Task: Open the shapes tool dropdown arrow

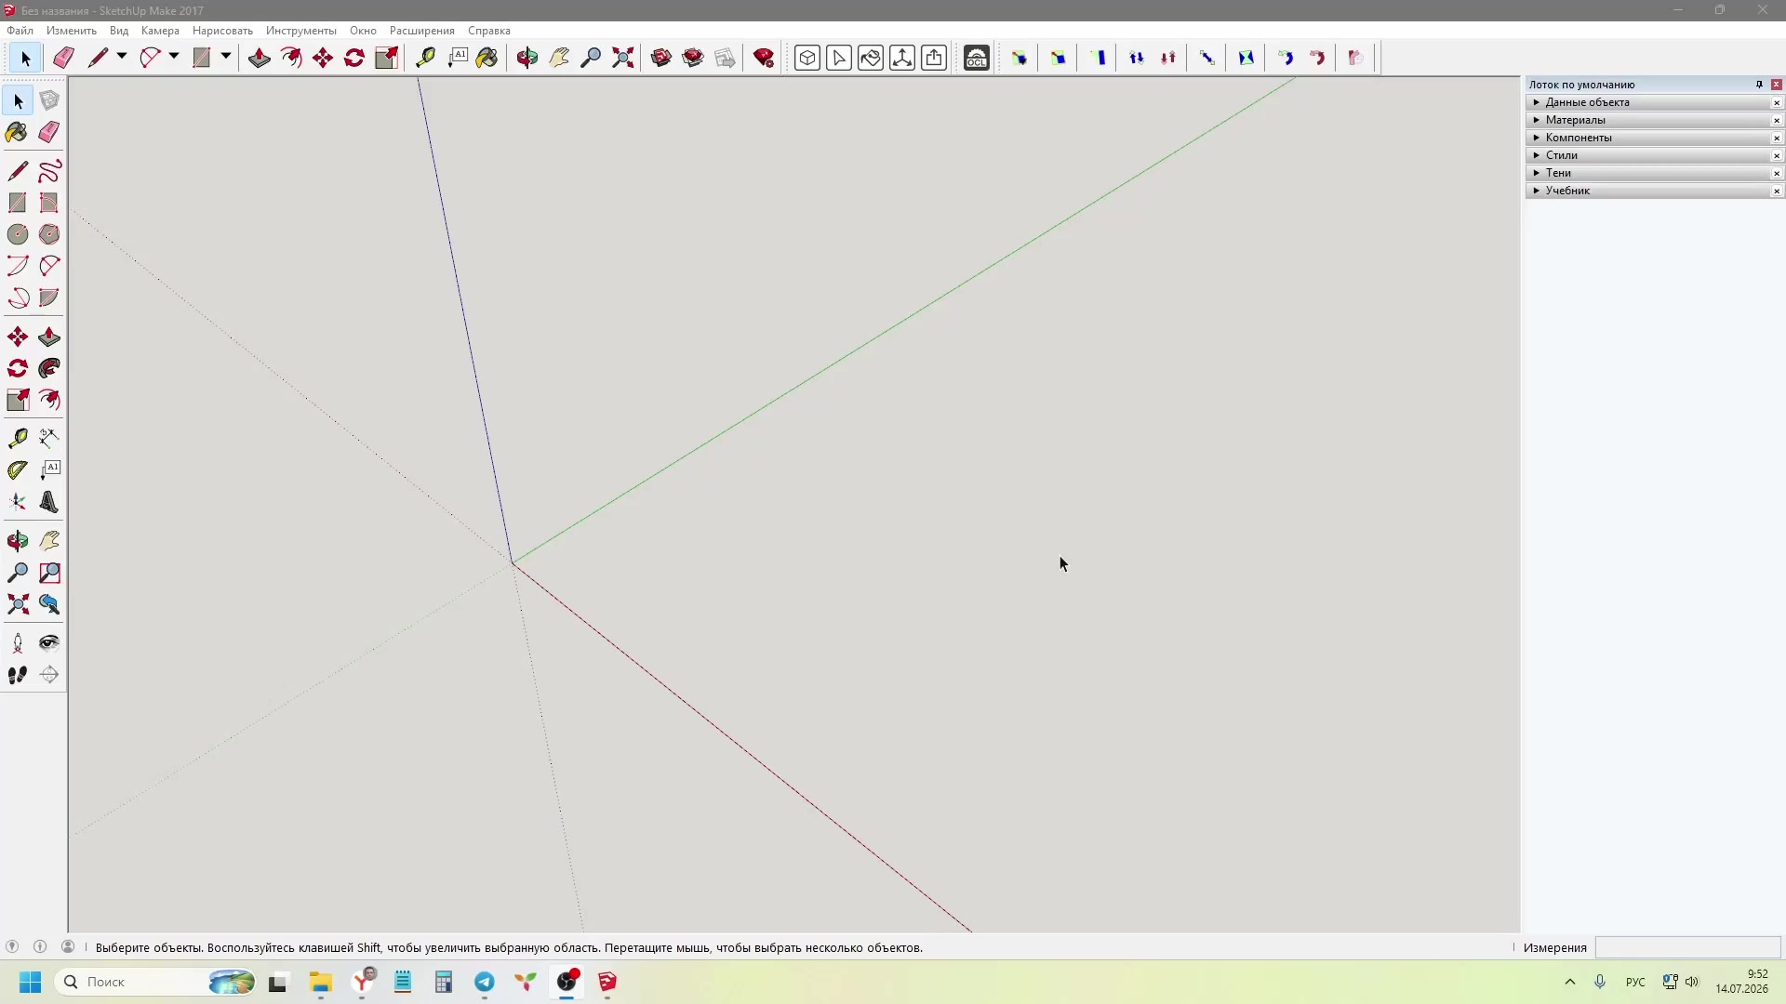Action: [226, 58]
